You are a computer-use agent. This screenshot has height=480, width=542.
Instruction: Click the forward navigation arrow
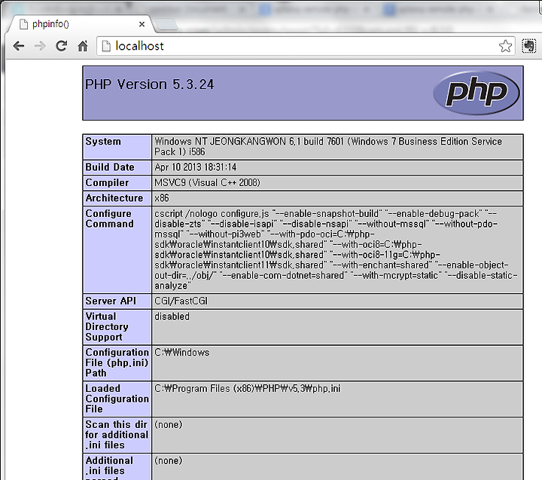coord(40,46)
